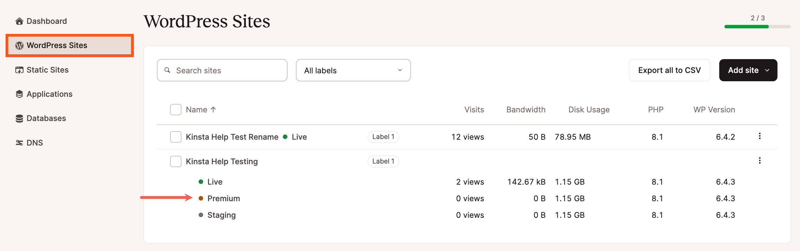Click the '6.4.2' WP version value
Image resolution: width=800 pixels, height=251 pixels.
725,137
